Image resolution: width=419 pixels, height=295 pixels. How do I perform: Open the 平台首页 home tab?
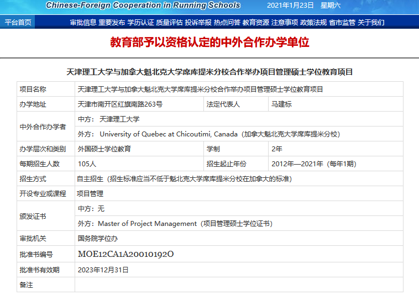coord(18,22)
